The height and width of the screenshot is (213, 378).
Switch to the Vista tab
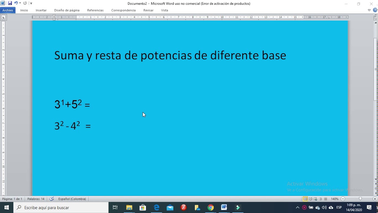coord(164,10)
